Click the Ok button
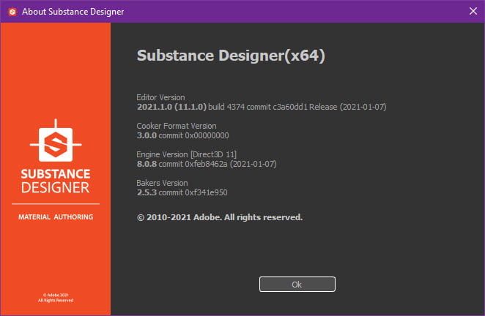485x316 pixels. (297, 285)
